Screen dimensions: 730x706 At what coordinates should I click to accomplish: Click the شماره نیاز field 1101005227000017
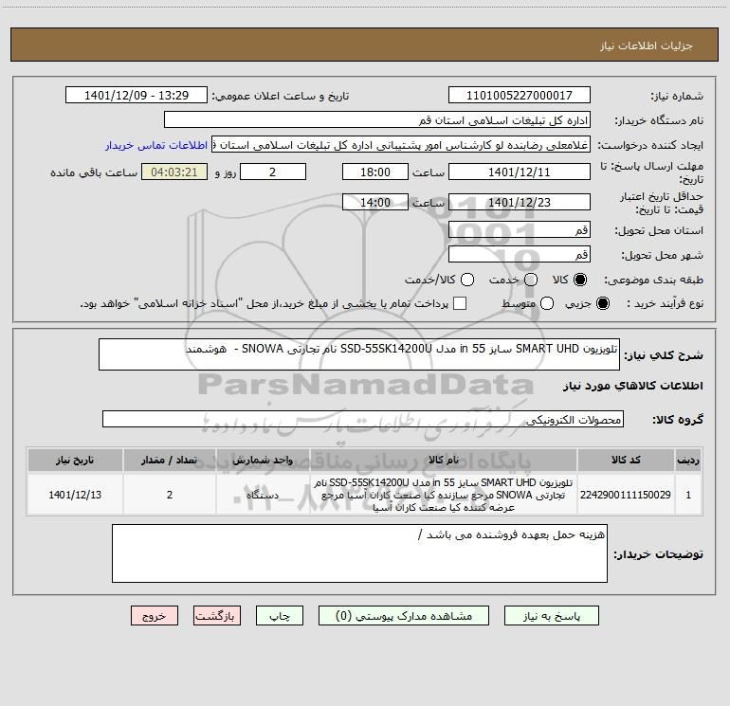(x=520, y=96)
